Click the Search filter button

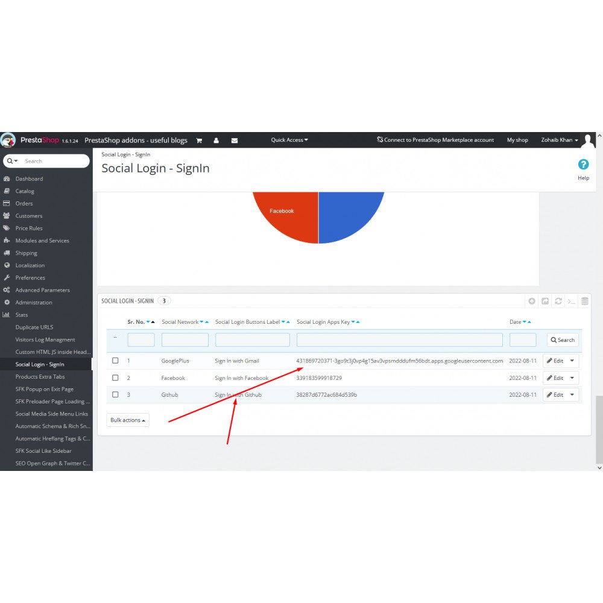563,340
